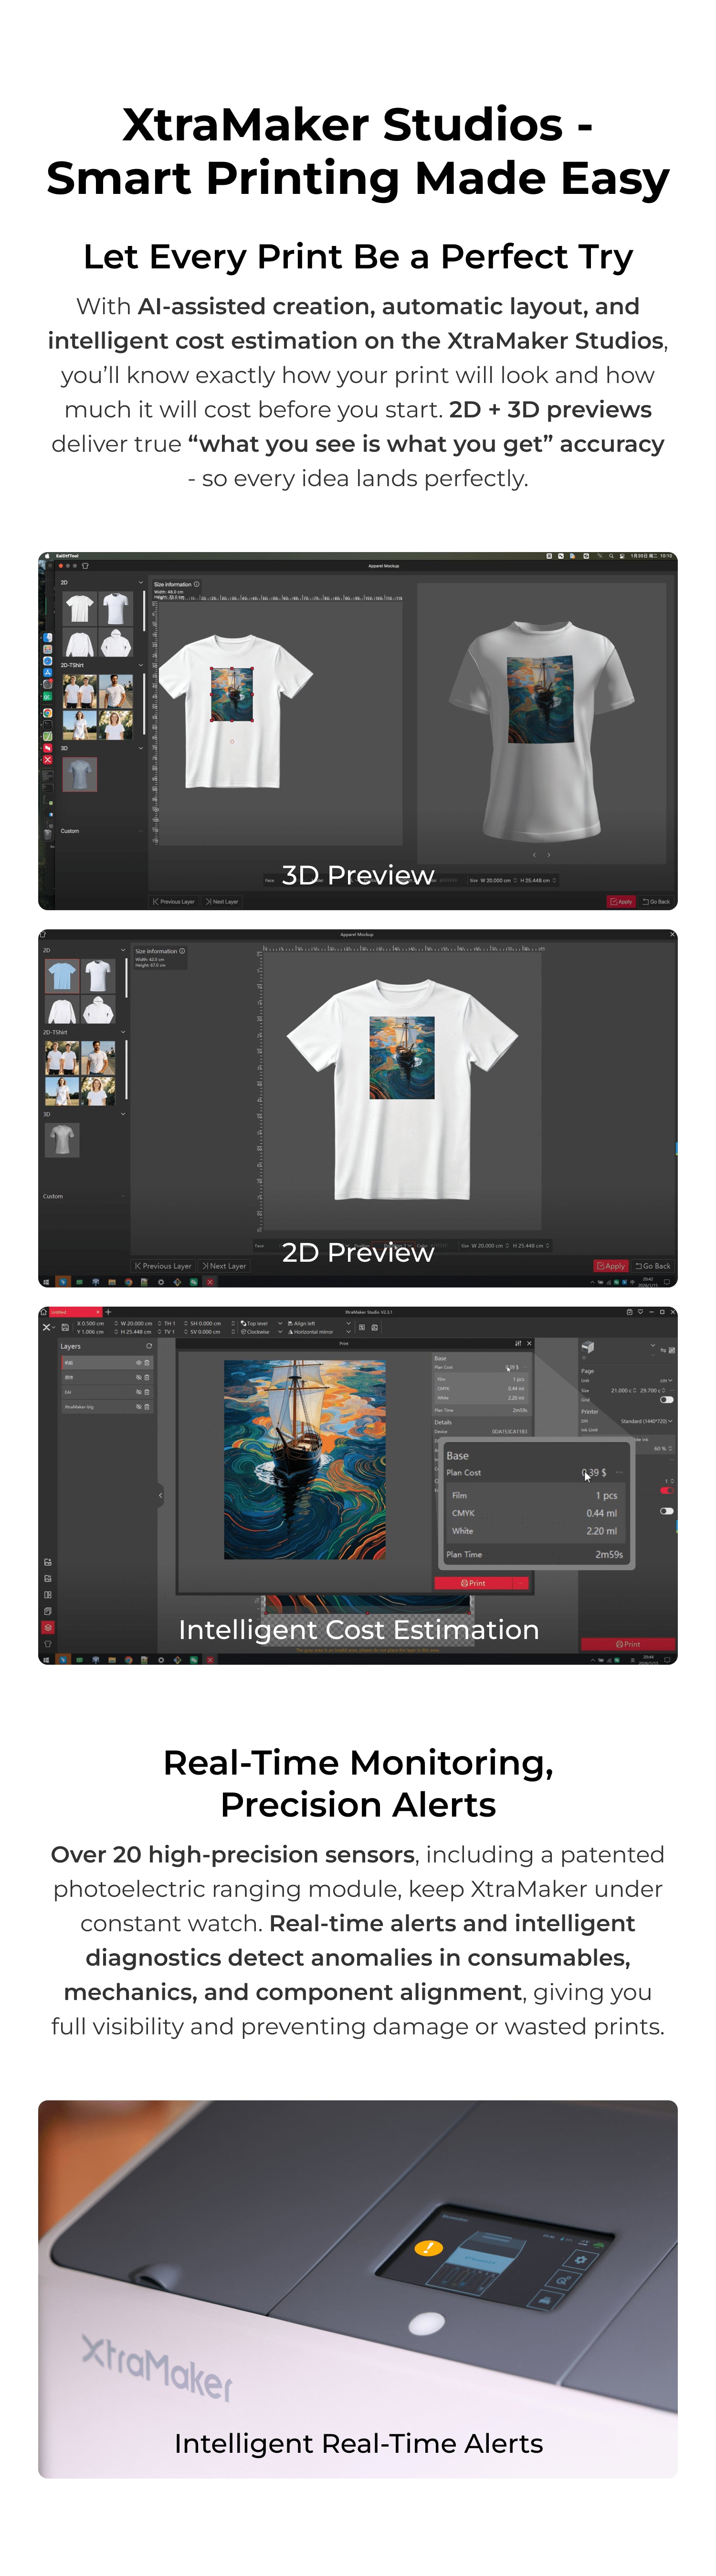Click the Windows Start button in the 2D Preview taskbar
716x2576 pixels.
(47, 1281)
